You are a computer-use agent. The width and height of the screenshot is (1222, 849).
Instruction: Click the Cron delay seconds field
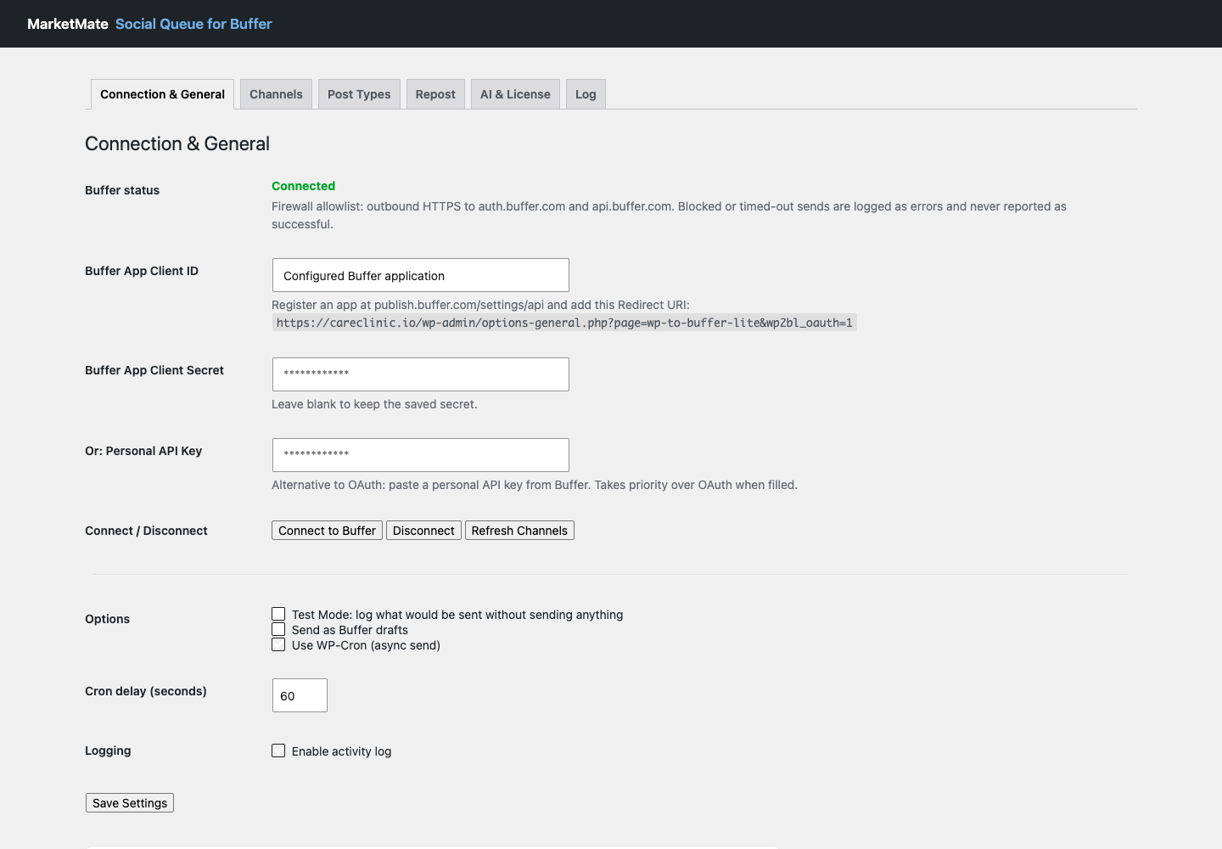pyautogui.click(x=300, y=695)
